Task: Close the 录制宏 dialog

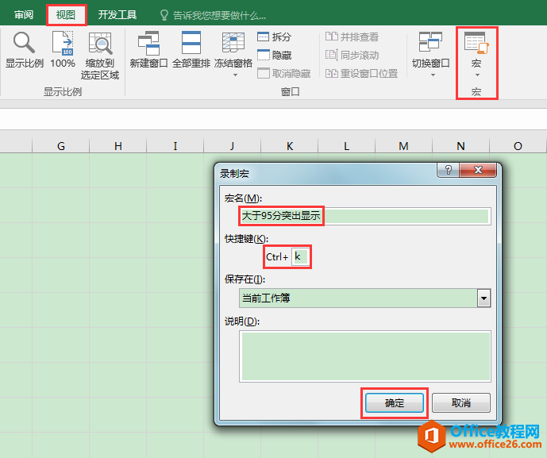Action: pyautogui.click(x=478, y=170)
